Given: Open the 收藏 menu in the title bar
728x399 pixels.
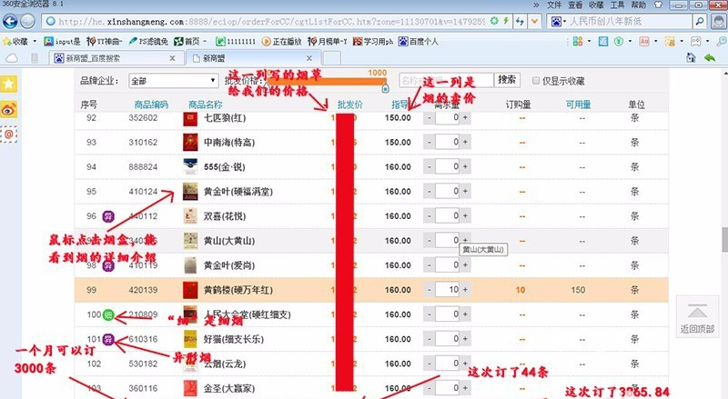Looking at the screenshot, I should click(596, 5).
